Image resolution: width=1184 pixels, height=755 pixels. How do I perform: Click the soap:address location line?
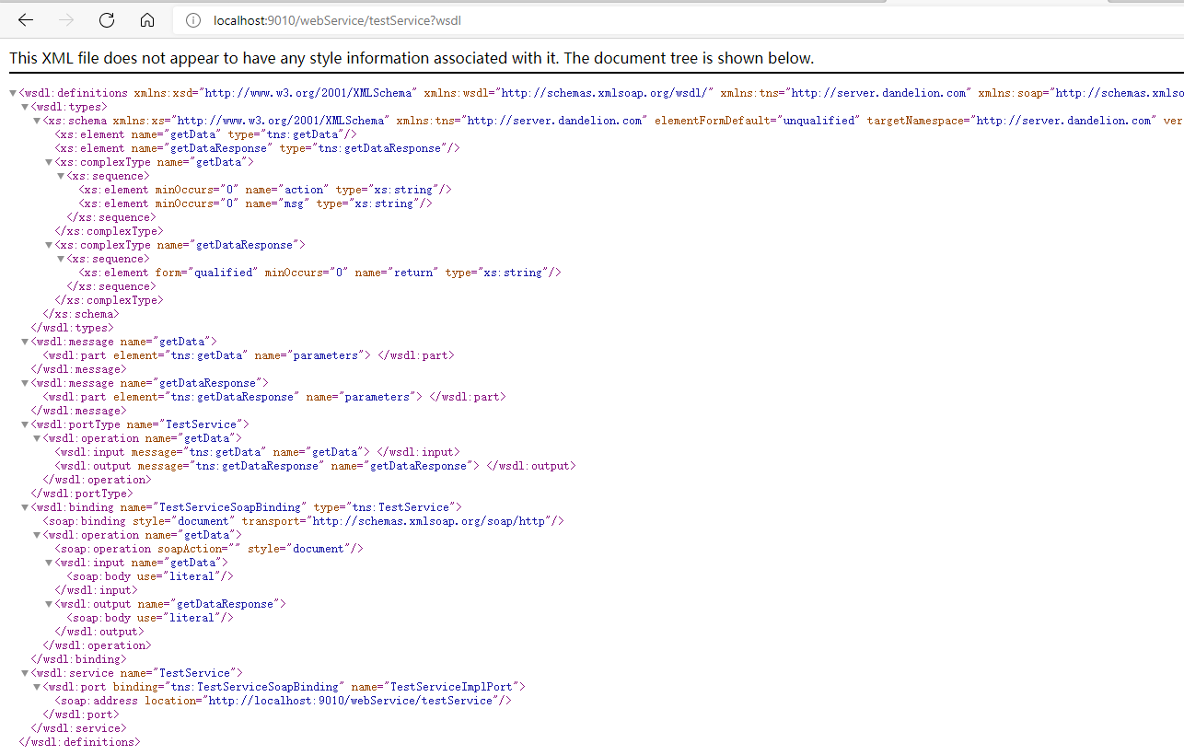283,701
